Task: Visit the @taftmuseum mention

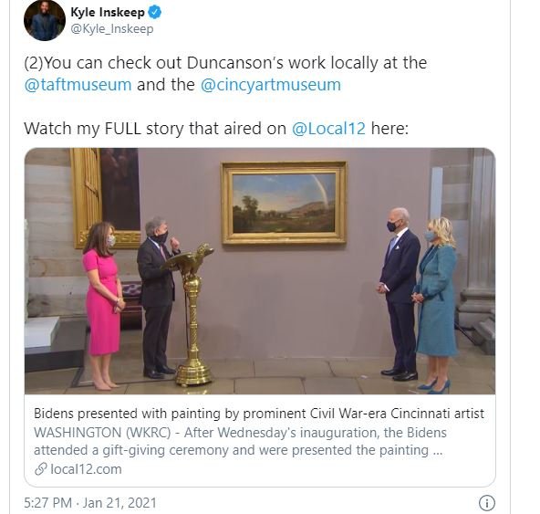Action: pyautogui.click(x=78, y=85)
